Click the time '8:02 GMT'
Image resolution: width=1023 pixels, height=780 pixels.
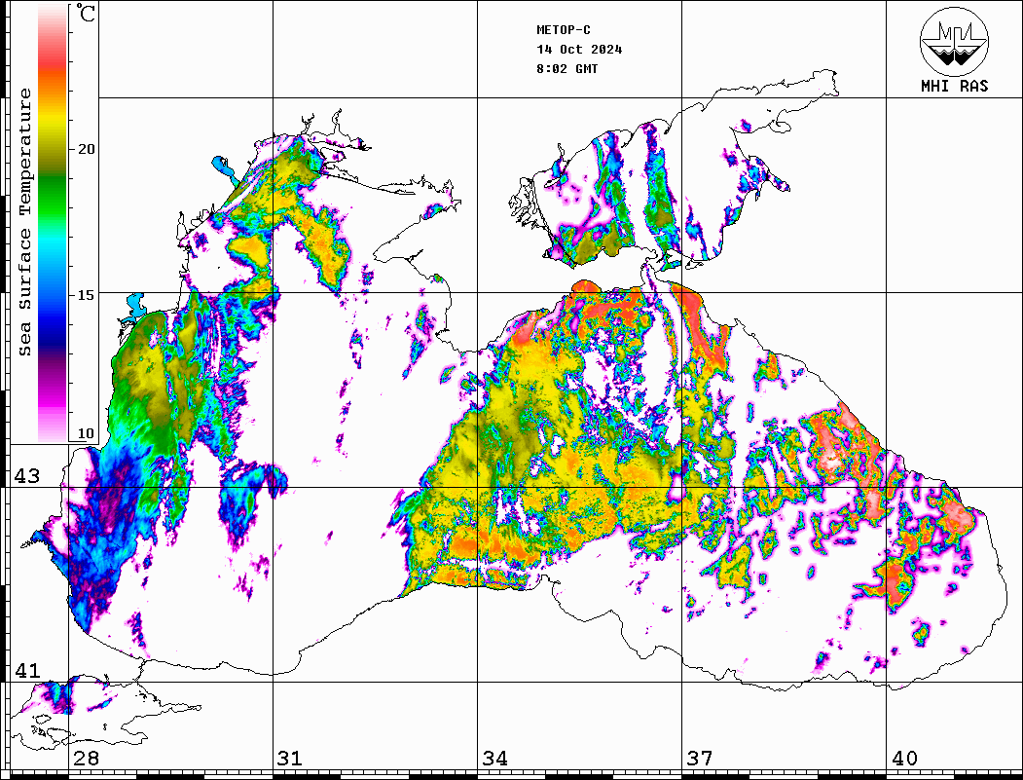[x=567, y=69]
